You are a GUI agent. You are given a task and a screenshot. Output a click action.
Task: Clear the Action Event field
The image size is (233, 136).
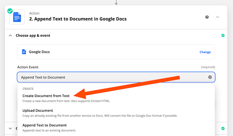pos(210,77)
